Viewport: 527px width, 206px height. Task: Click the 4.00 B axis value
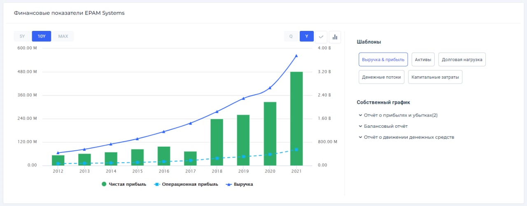pos(324,48)
